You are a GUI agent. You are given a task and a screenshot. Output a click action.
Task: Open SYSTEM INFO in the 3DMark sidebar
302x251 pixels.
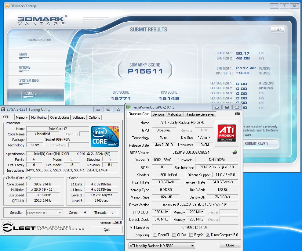click(29, 81)
